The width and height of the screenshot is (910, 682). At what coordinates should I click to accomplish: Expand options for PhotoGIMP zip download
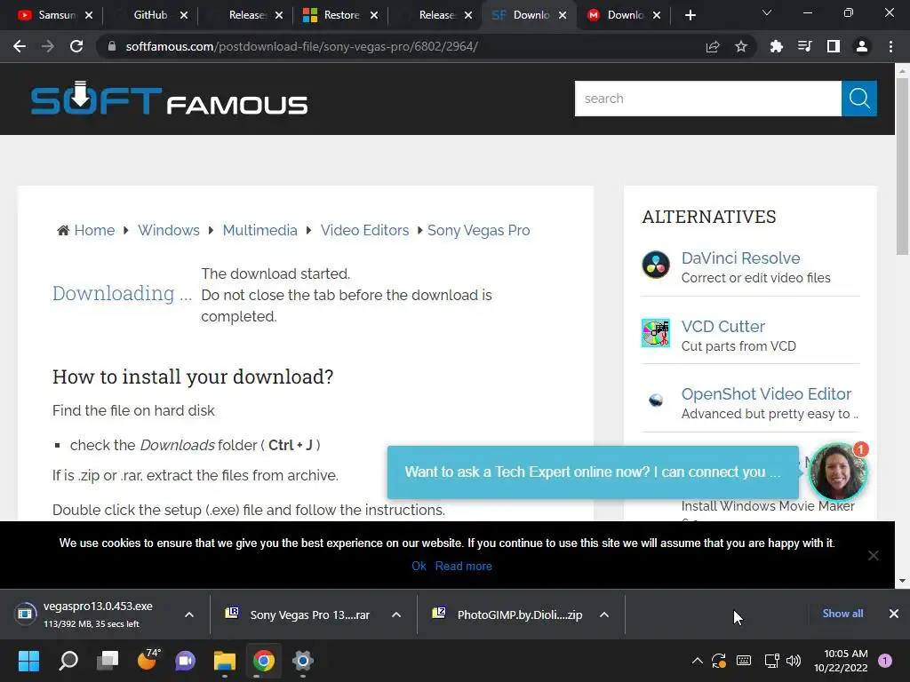(x=604, y=615)
